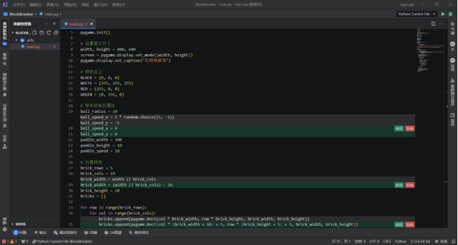Create a new file in explorer
Image resolution: width=458 pixels, height=245 pixels.
tap(34, 32)
